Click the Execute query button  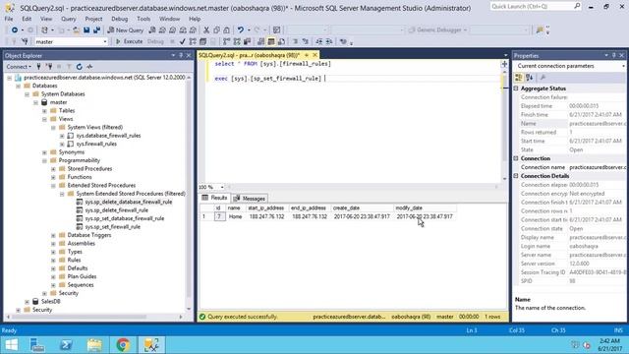coord(129,41)
